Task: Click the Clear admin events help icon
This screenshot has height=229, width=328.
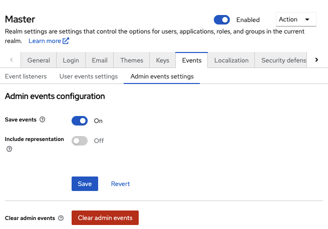Action: tap(61, 218)
